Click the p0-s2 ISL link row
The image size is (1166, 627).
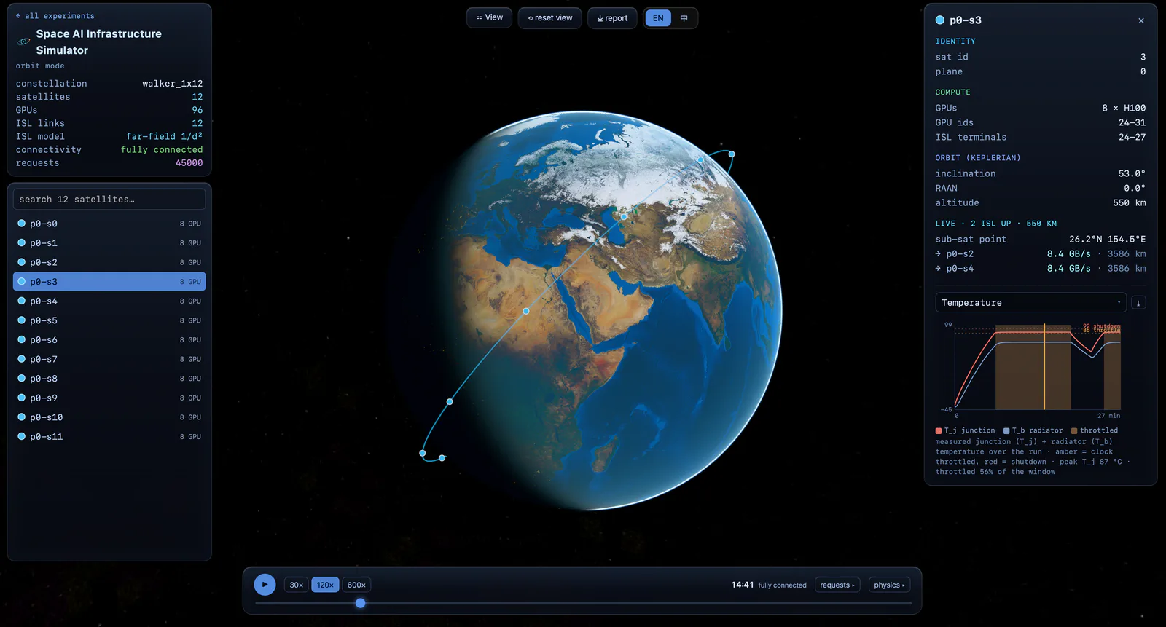(x=1041, y=253)
